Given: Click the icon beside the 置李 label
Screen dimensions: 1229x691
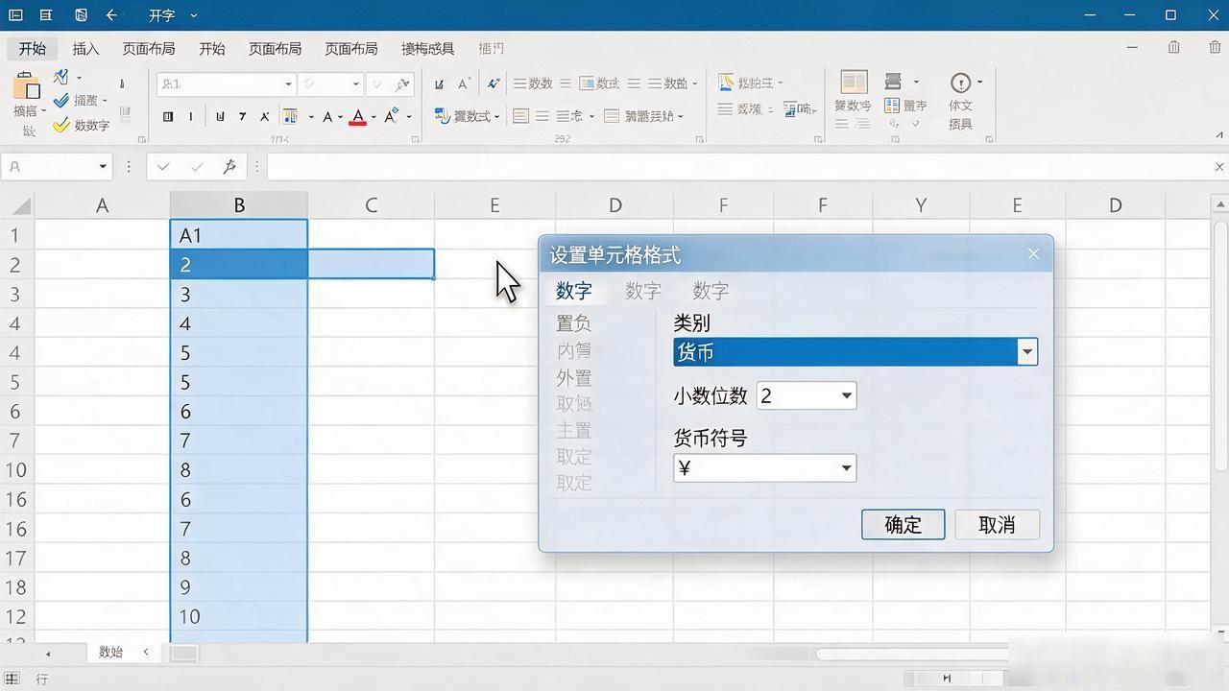Looking at the screenshot, I should (892, 106).
